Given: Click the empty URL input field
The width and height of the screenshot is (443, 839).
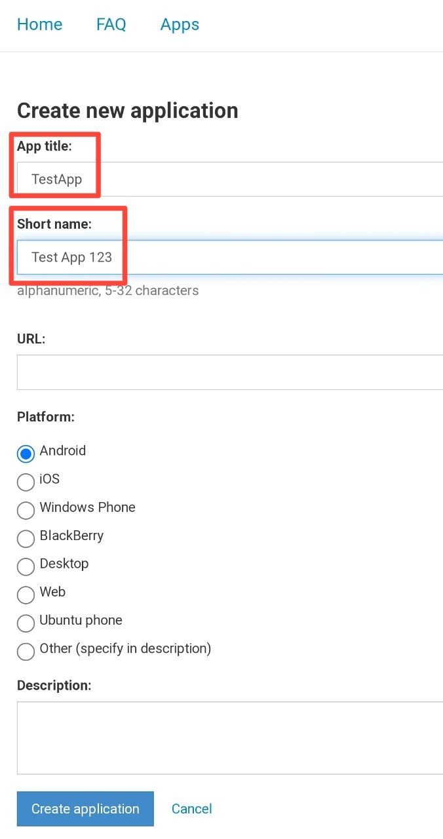Looking at the screenshot, I should [229, 372].
